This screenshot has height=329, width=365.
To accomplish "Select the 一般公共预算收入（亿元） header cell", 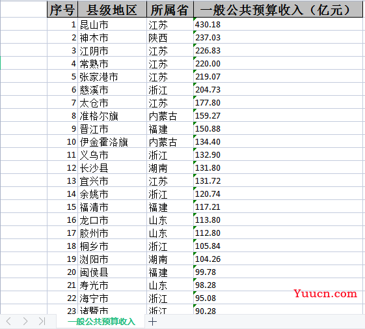I will [x=278, y=10].
